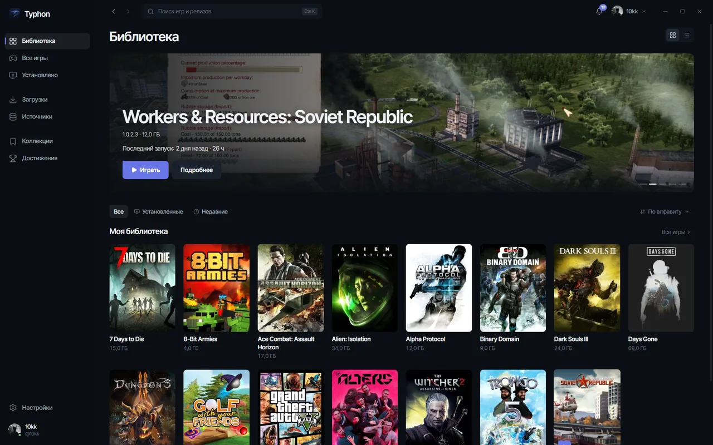Screen dimensions: 713x445
Task: Go forward with the right arrow
Action: click(128, 11)
